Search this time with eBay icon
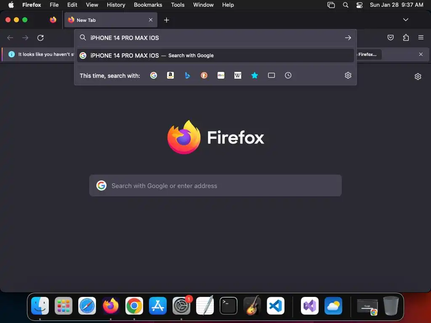The height and width of the screenshot is (323, 431). [x=221, y=75]
